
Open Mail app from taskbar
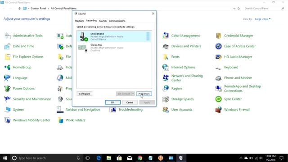click(x=130, y=158)
